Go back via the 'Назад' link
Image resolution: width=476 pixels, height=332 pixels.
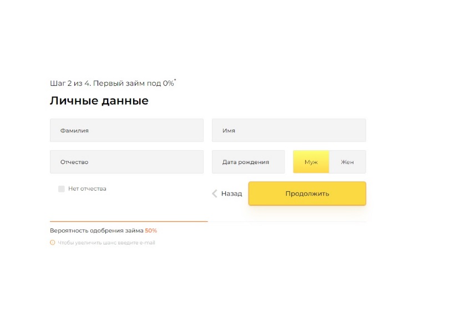(232, 193)
